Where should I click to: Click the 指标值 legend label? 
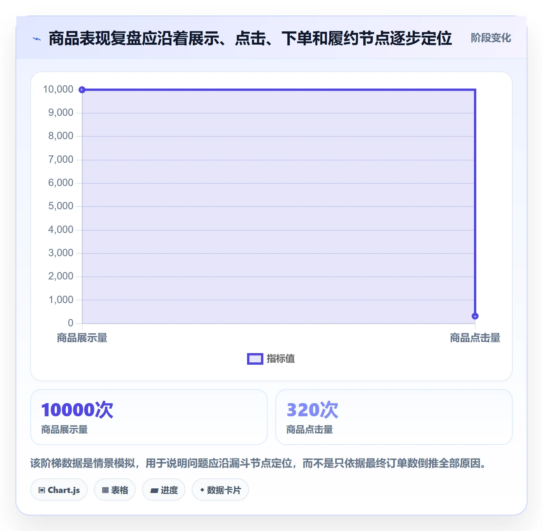tap(281, 359)
